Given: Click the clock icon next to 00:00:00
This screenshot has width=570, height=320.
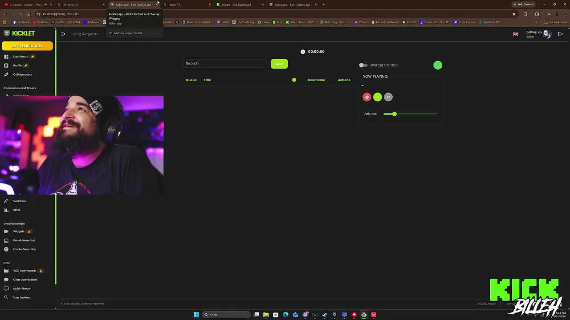Looking at the screenshot, I should 303,52.
